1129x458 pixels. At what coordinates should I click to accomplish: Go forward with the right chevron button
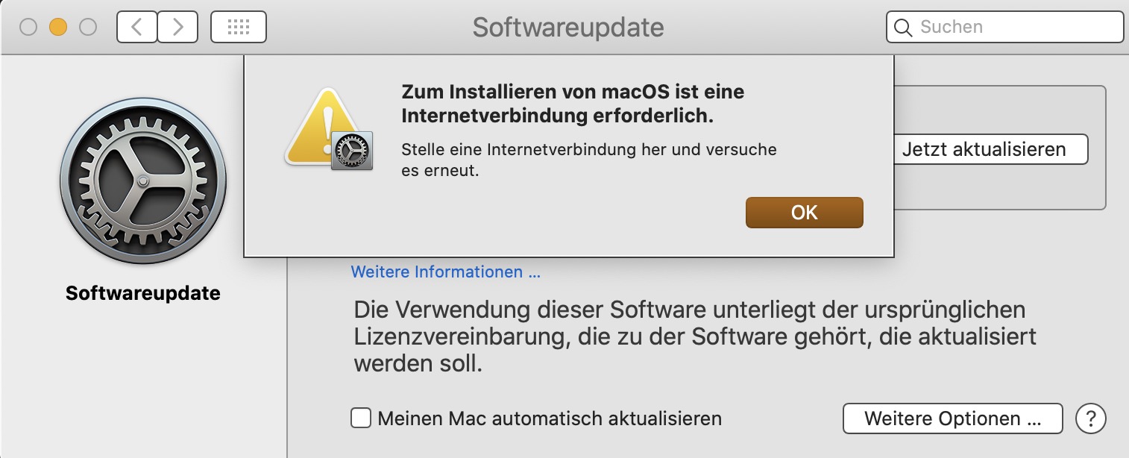pos(177,28)
